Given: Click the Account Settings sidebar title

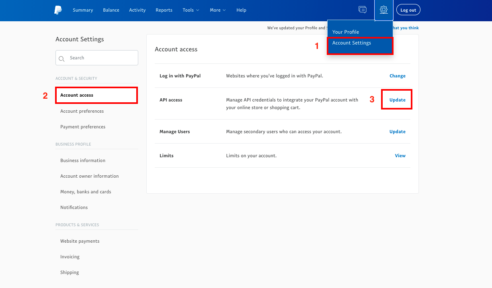Looking at the screenshot, I should pos(80,39).
